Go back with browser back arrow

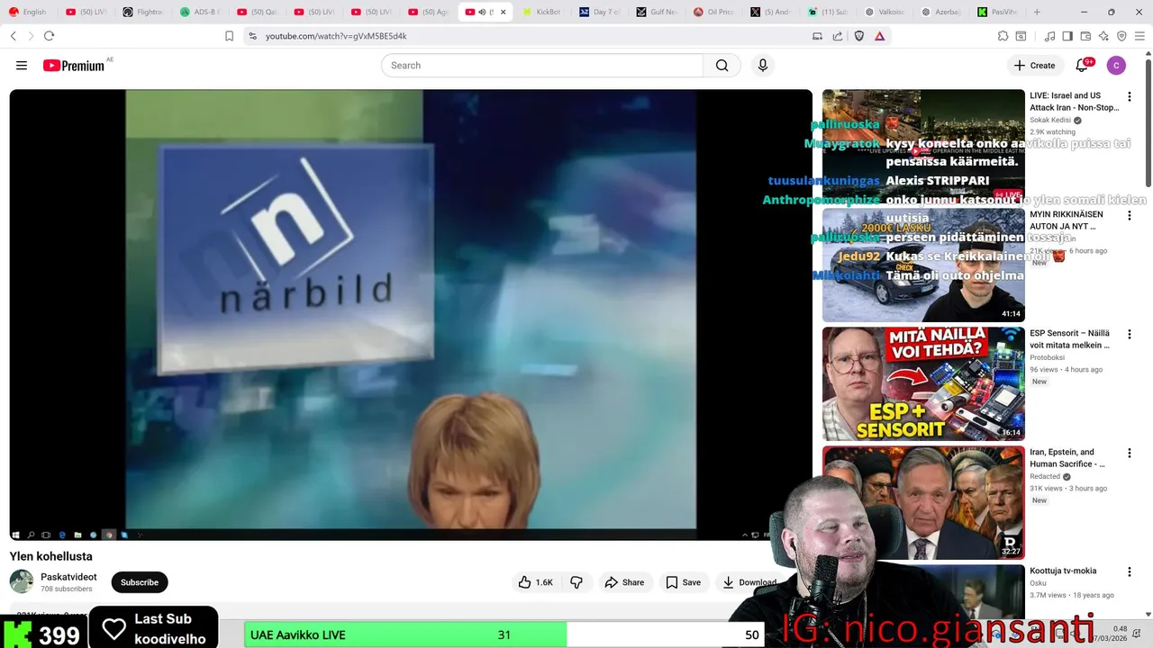coord(14,36)
